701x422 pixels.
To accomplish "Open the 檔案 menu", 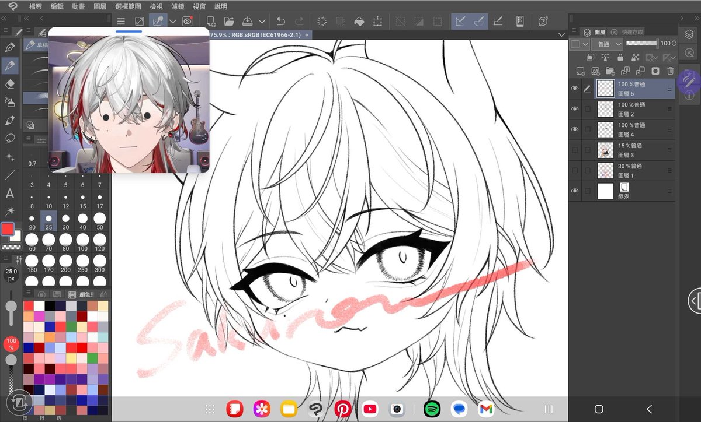I will (36, 7).
